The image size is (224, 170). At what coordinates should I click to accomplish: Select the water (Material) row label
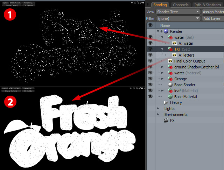click(x=188, y=73)
